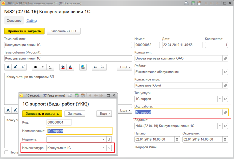This screenshot has height=159, width=234.
Task: Click the print/save icon in main title bar
Action: point(186,3)
